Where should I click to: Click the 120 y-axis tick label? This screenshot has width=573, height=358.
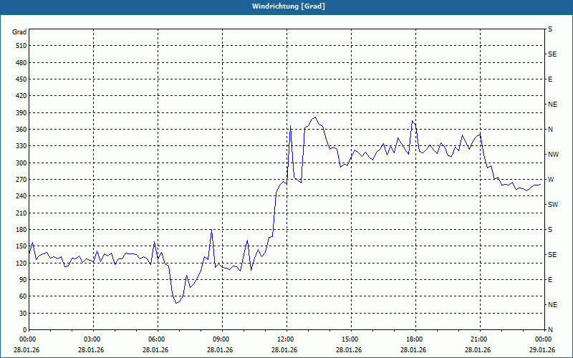21,263
